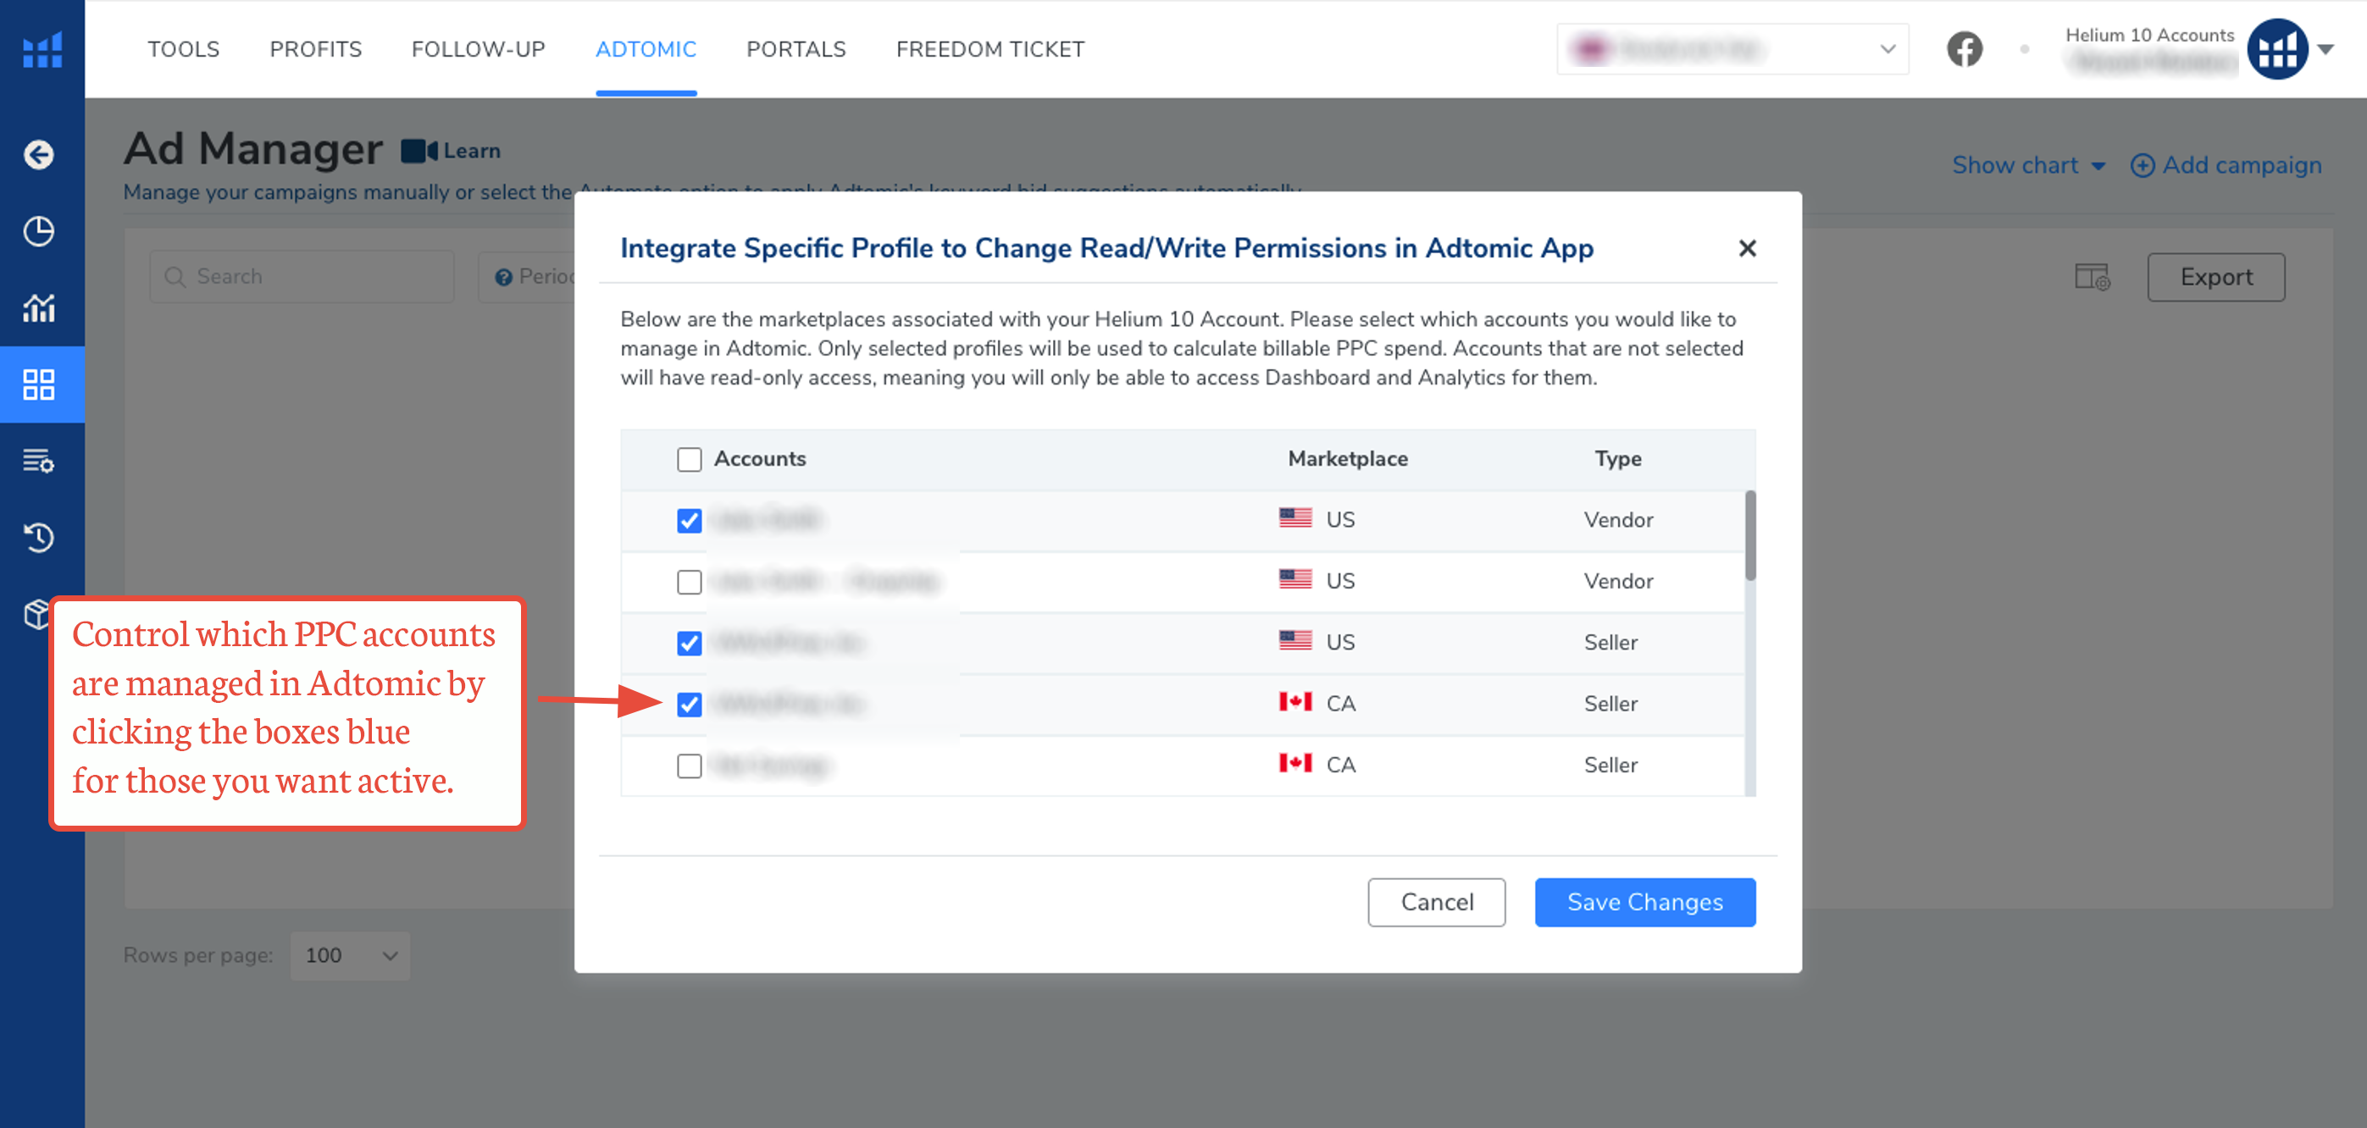Screen dimensions: 2367x1128
Task: Open the FOLLOW-UP menu
Action: pos(478,48)
